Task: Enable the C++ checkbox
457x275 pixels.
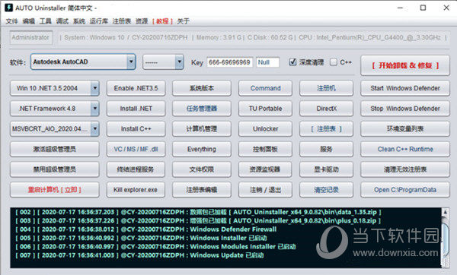Action: tap(333, 62)
